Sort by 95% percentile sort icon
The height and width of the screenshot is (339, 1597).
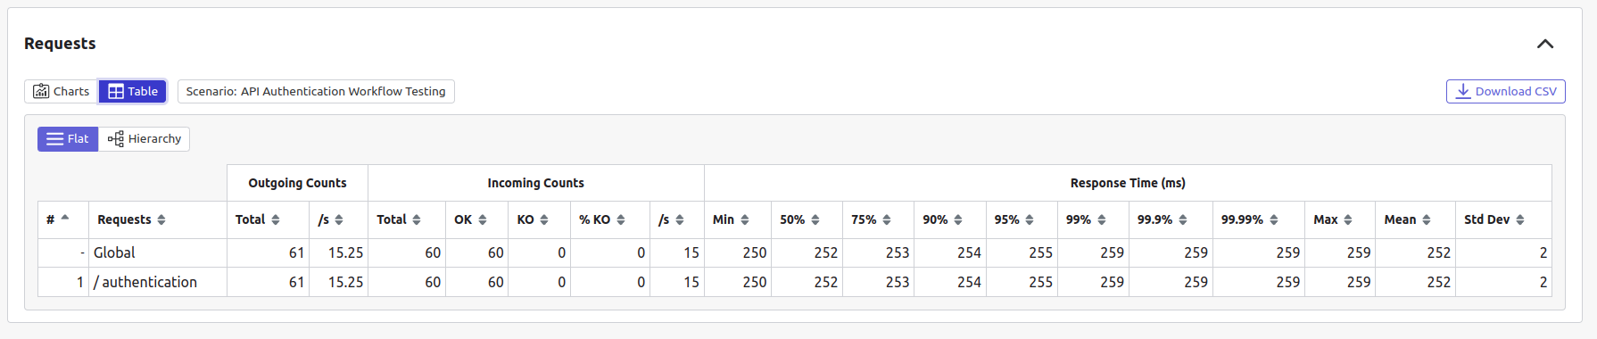pos(1030,219)
